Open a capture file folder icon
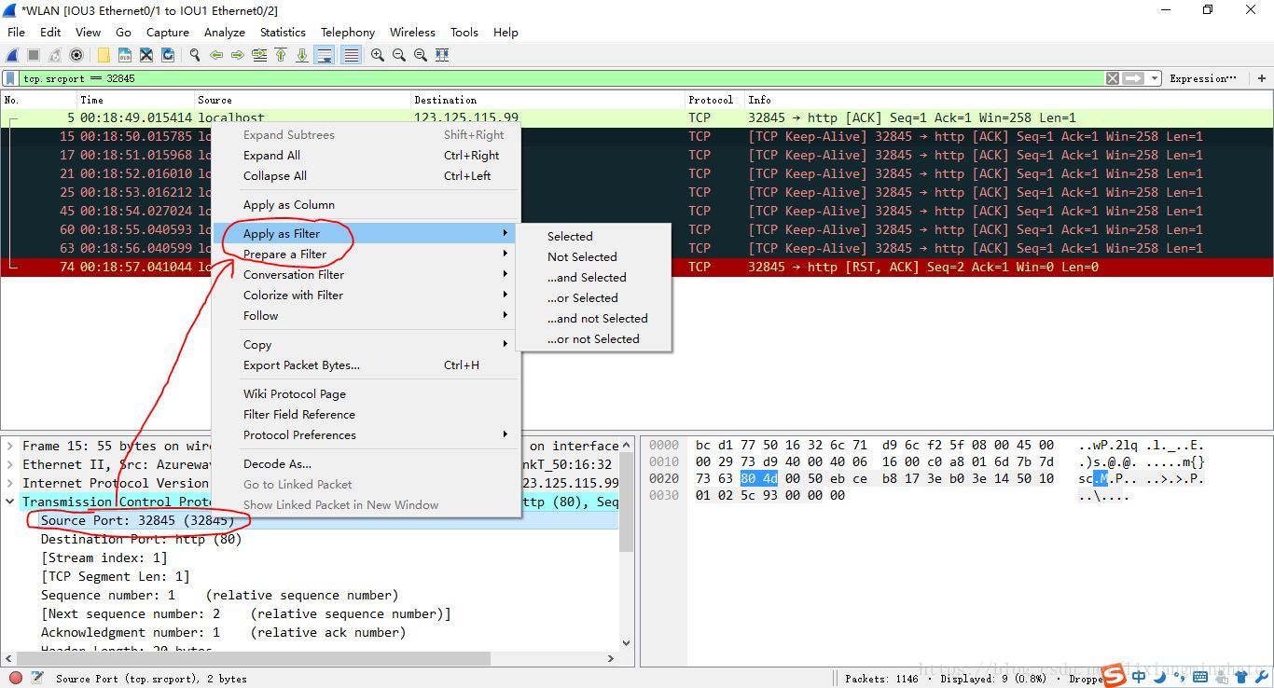 (104, 55)
